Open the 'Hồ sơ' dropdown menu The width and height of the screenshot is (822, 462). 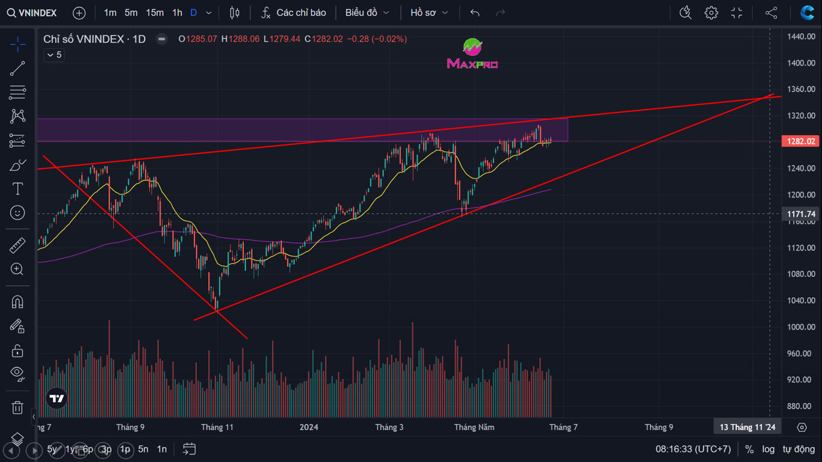(430, 13)
